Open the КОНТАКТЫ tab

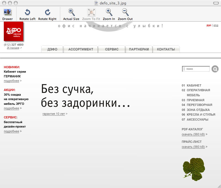pos(166,49)
